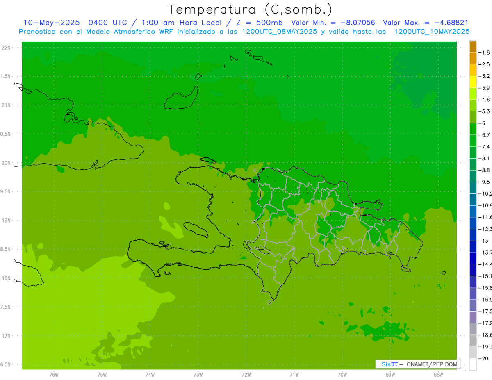Click the '71W' longitude label
The image size is (492, 380).
pyautogui.click(x=294, y=375)
